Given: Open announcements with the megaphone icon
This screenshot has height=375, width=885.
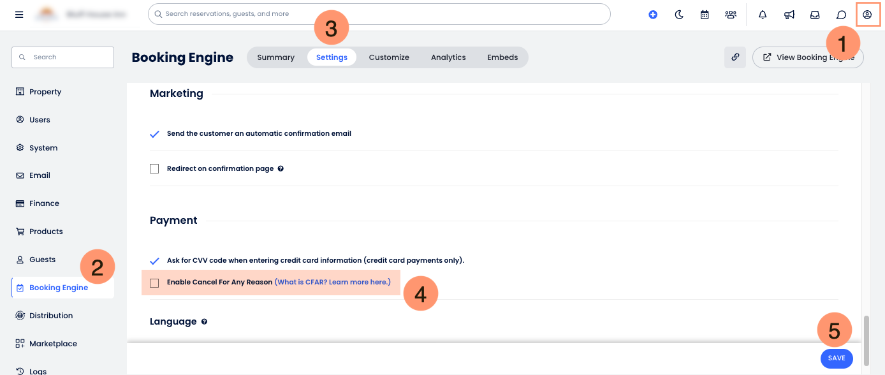Looking at the screenshot, I should (789, 14).
